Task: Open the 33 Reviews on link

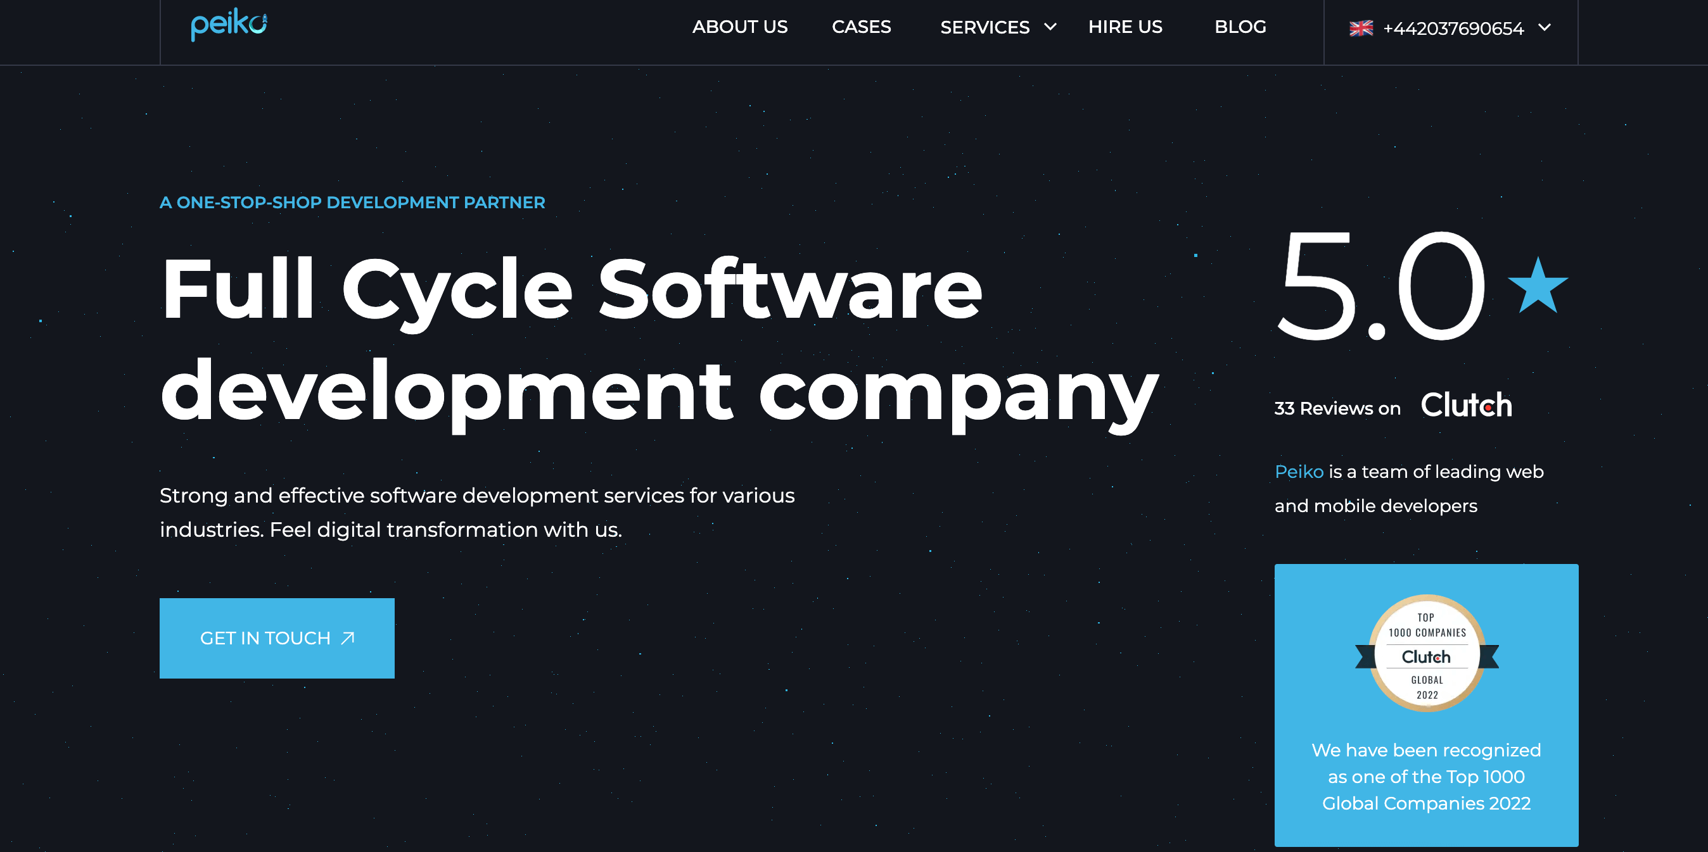Action: 1337,408
